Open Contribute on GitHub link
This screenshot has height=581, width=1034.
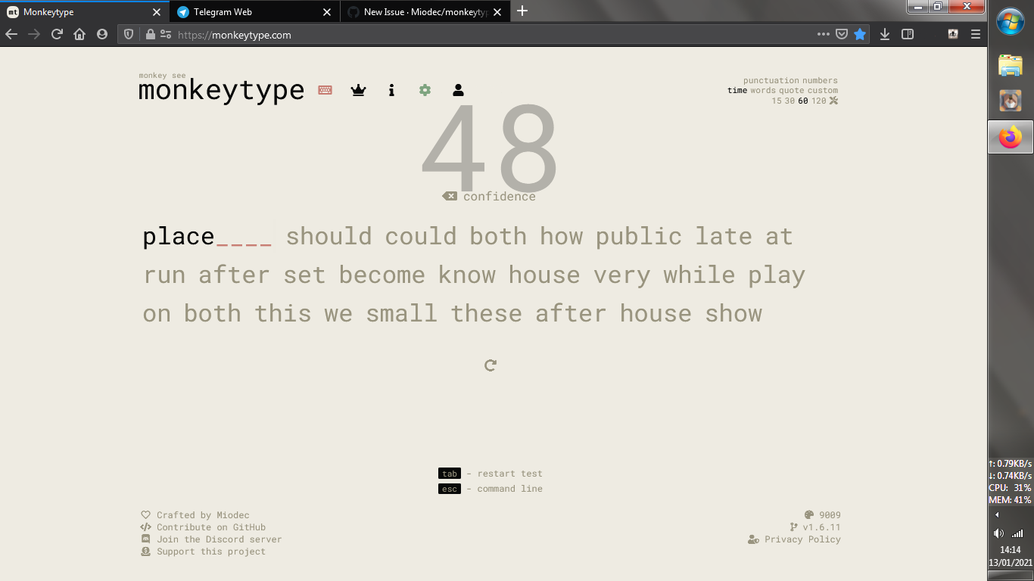click(x=212, y=527)
